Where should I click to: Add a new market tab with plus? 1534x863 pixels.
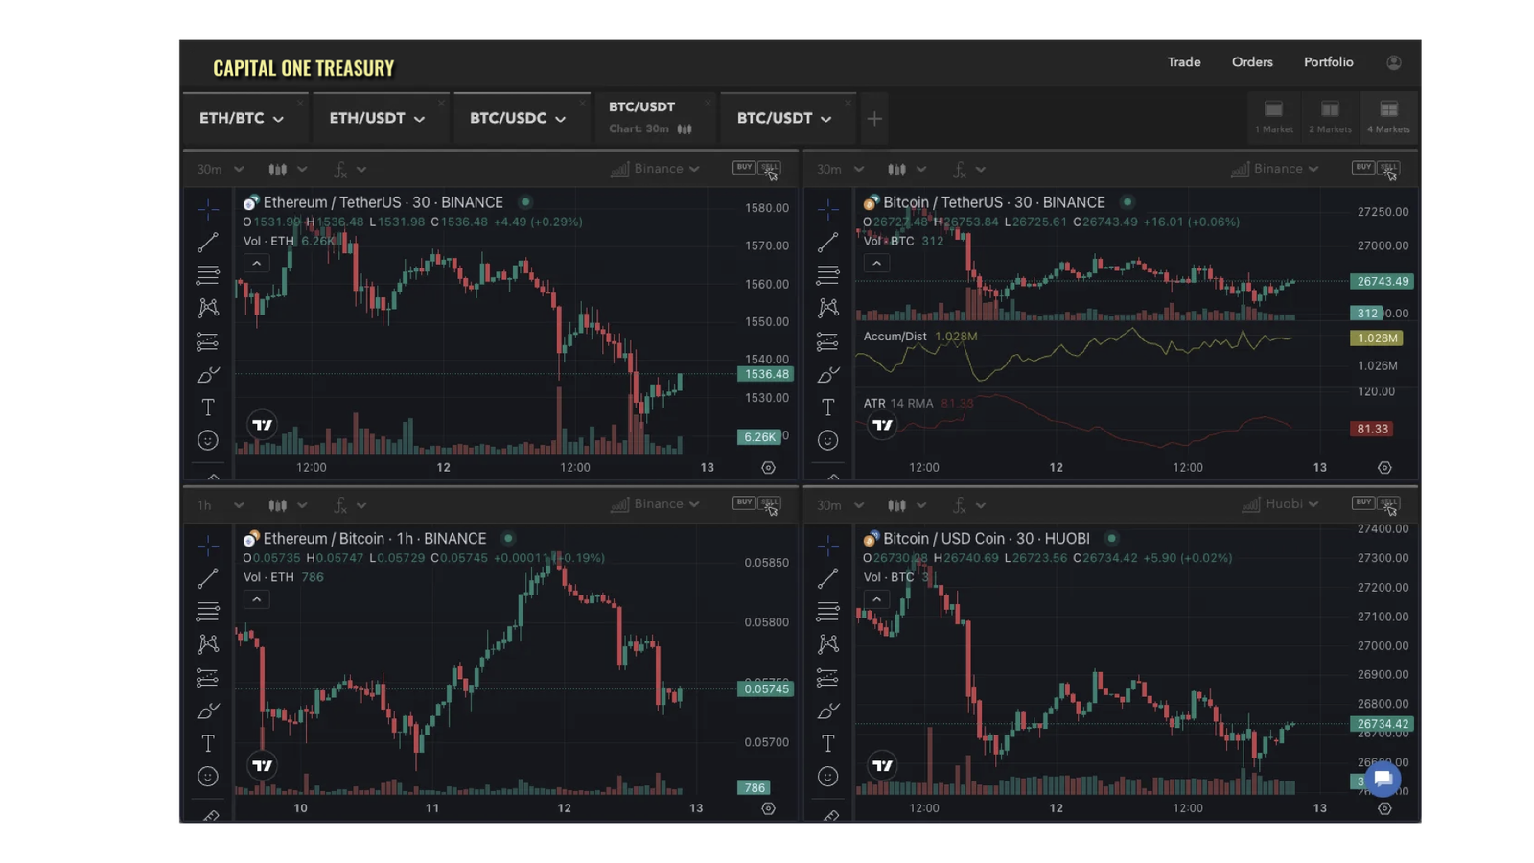click(874, 119)
